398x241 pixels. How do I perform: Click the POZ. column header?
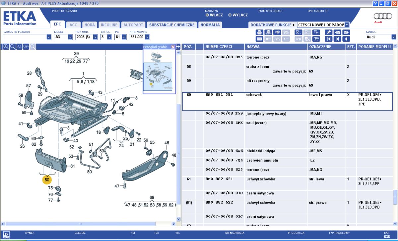(x=189, y=47)
